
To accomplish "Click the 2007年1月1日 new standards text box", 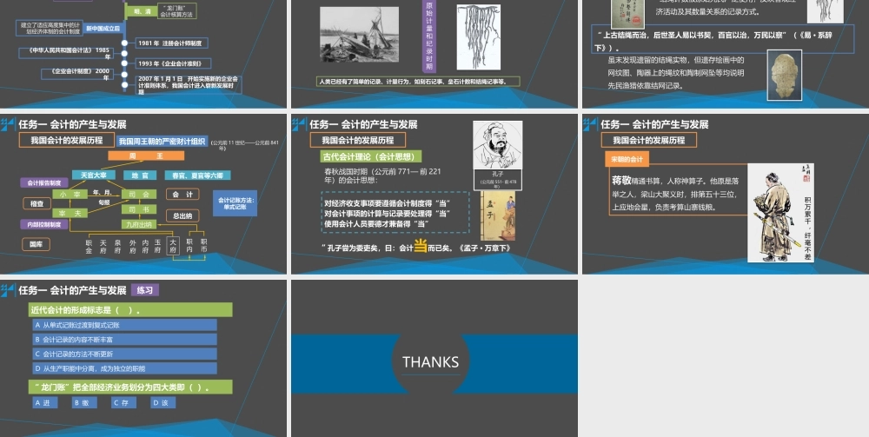I will coord(189,85).
